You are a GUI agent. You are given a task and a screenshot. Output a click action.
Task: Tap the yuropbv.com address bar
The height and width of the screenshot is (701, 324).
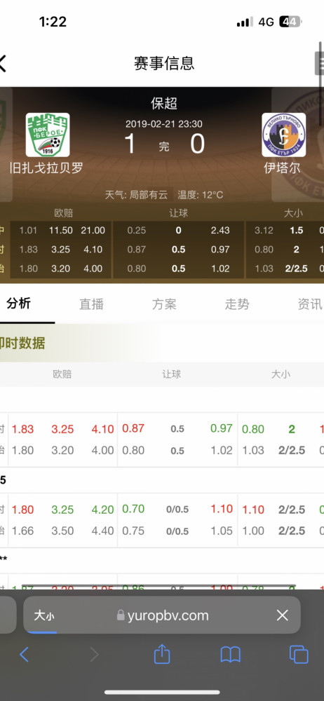coord(162,615)
